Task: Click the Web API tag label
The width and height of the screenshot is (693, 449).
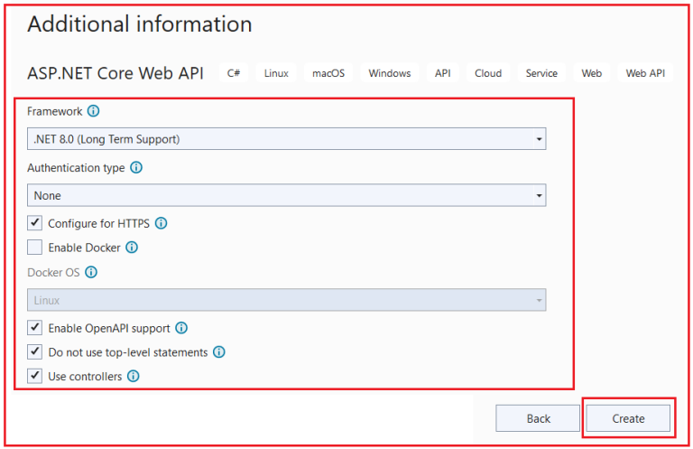Action: (645, 73)
